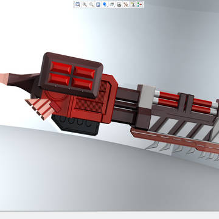Viewport: 219px width, 219px height.
Task: Open the display style cube dropdown
Action: (112, 4)
